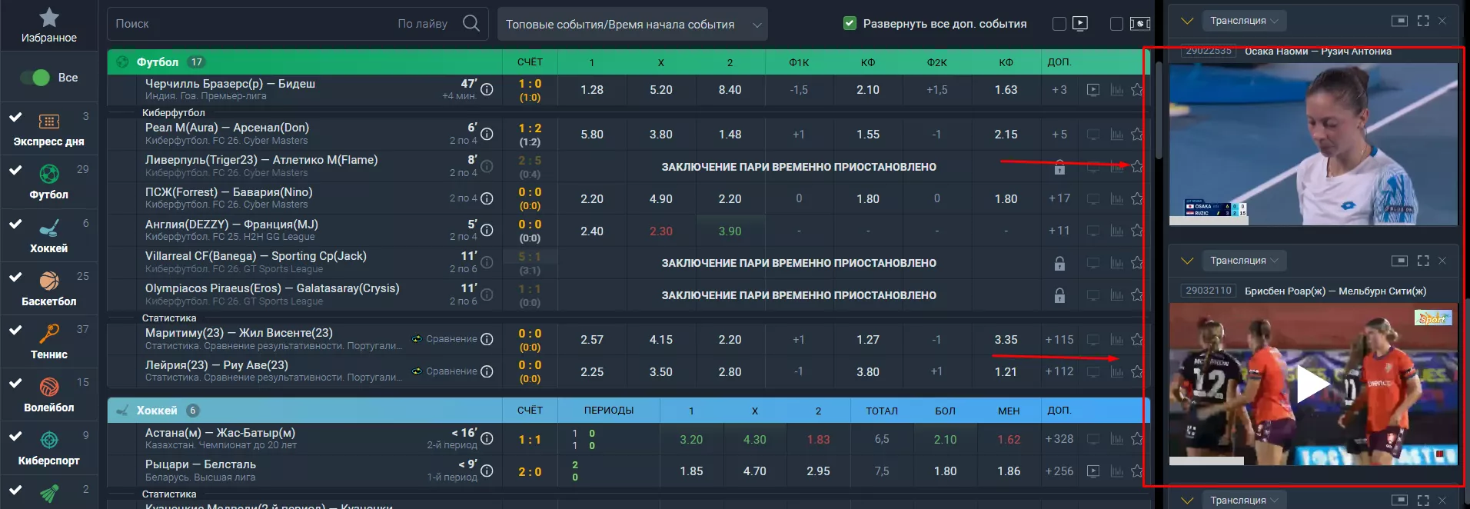Image resolution: width=1470 pixels, height=509 pixels.
Task: Toggle the Все switch off
Action: click(35, 78)
